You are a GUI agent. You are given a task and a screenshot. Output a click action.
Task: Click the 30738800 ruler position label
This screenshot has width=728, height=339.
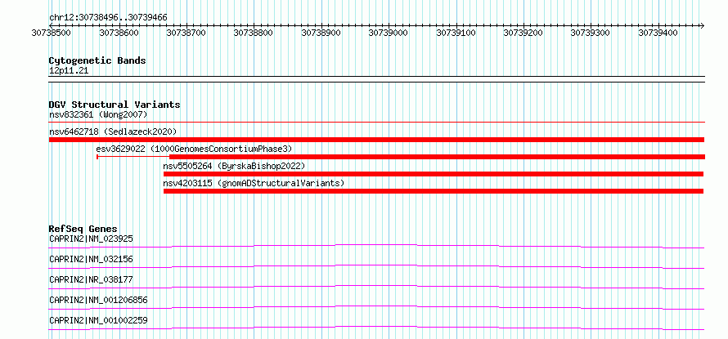click(x=253, y=33)
